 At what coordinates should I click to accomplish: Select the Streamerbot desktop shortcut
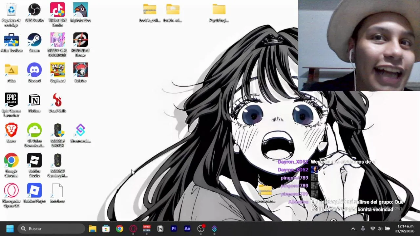pos(80,133)
